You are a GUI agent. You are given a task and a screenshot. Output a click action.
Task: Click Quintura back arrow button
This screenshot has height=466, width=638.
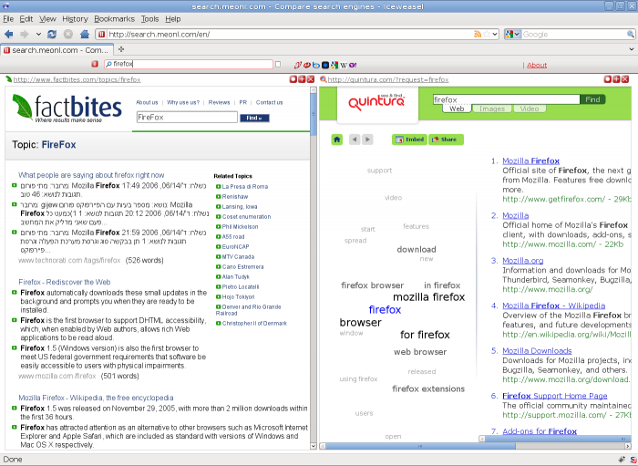(x=355, y=140)
